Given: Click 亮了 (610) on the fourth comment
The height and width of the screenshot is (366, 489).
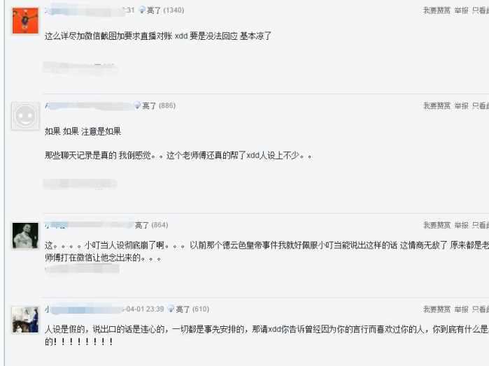Looking at the screenshot, I should click(x=192, y=309).
